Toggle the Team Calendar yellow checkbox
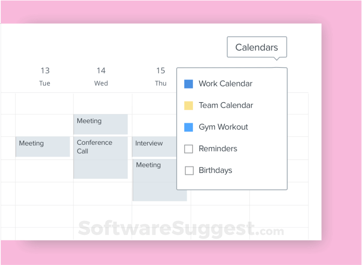Screen dimensions: 362x265 189,106
